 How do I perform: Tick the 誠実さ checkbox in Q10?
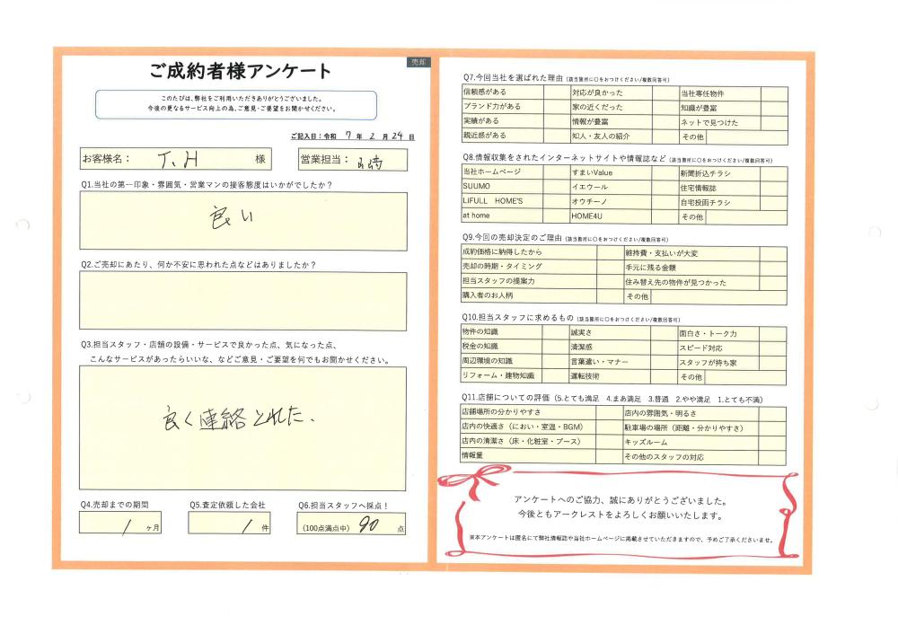pos(665,333)
